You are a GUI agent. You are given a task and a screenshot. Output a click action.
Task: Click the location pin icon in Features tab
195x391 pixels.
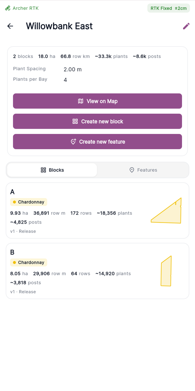coord(132,170)
